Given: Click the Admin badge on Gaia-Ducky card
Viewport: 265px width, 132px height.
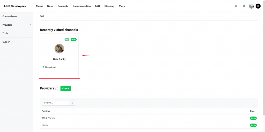Looking at the screenshot, I should [74, 39].
